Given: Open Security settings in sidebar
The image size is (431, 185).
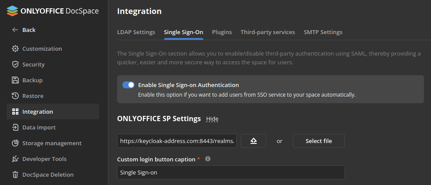Looking at the screenshot, I should pos(53,64).
